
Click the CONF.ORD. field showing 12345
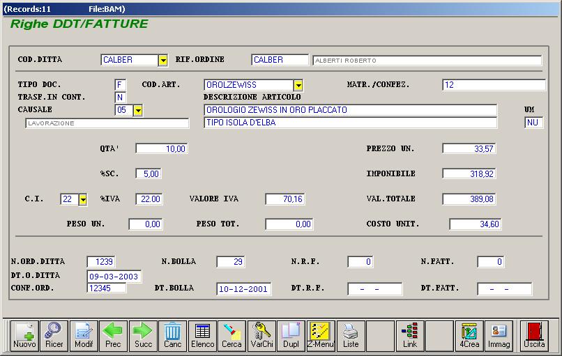(107, 288)
